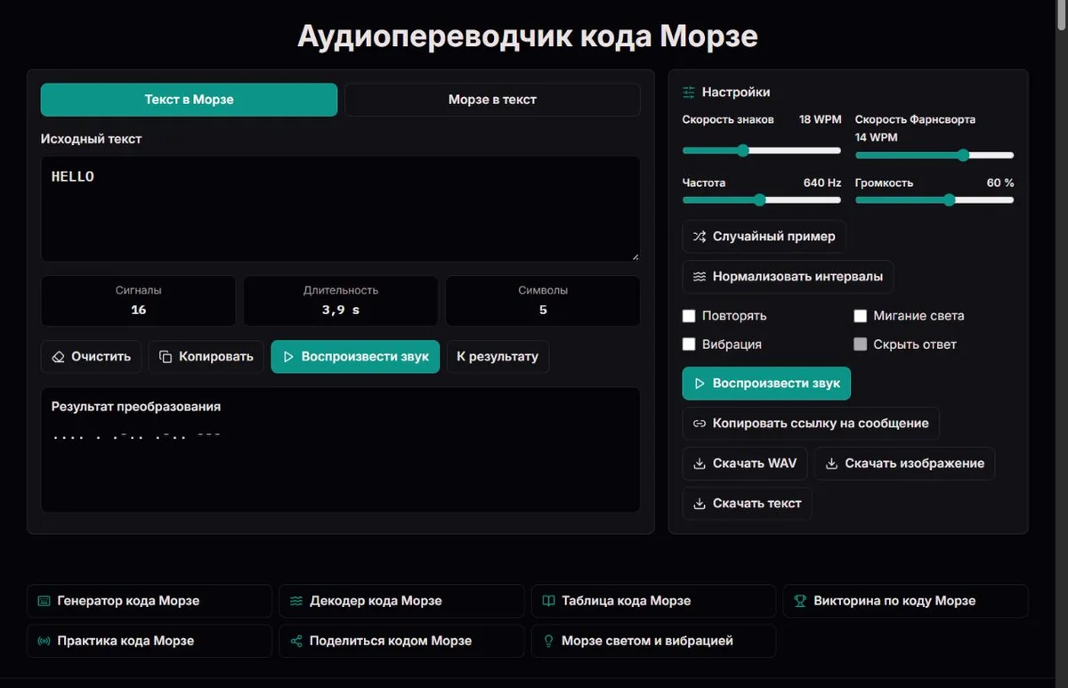Switch to the Текст в Морзе tab
This screenshot has height=688, width=1068.
[x=189, y=100]
